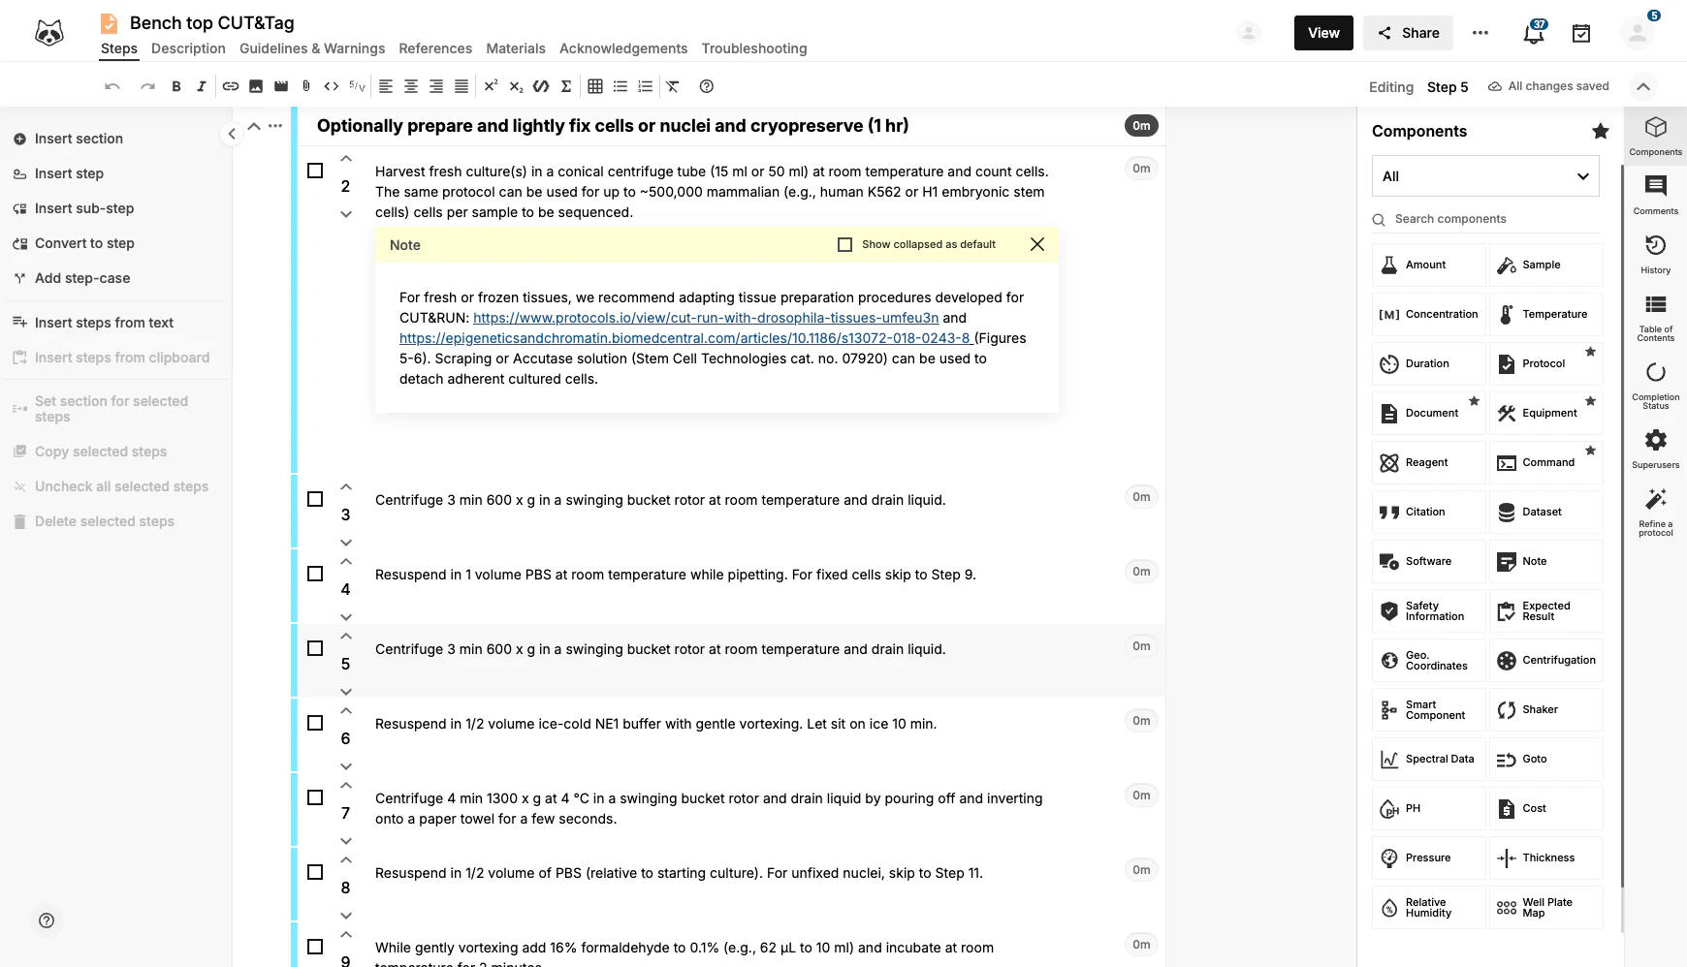The image size is (1687, 967).
Task: Open the History side panel
Action: [1655, 254]
